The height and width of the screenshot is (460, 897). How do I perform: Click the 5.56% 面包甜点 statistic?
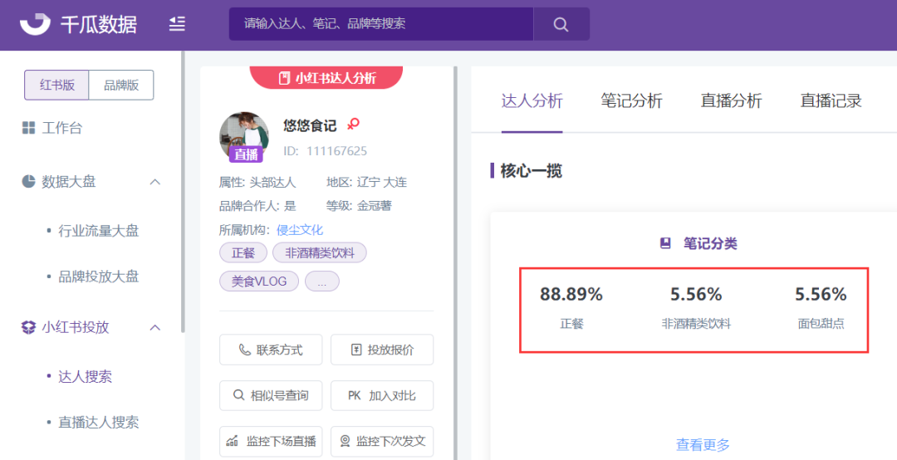[x=821, y=307]
